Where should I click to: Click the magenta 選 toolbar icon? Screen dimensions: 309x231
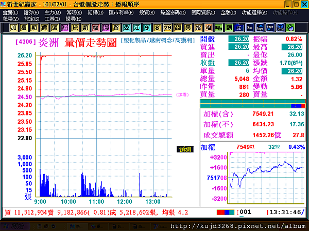point(65,28)
